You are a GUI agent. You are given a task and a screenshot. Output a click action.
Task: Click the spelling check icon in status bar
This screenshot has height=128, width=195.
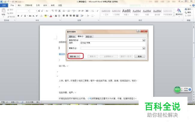[x=22, y=102]
